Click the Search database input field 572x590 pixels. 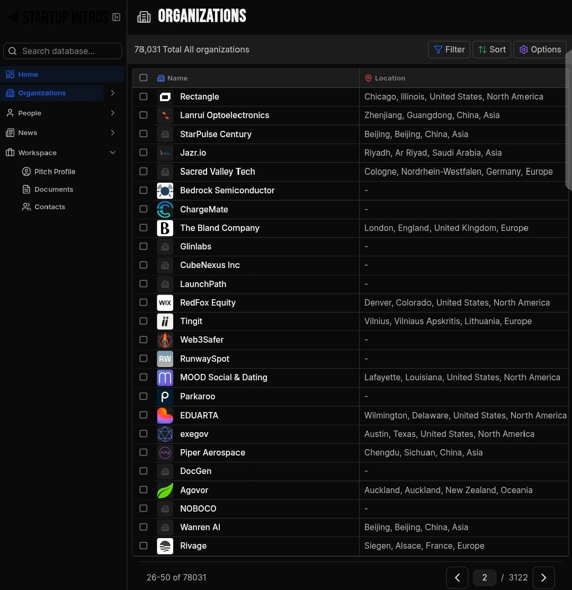62,51
